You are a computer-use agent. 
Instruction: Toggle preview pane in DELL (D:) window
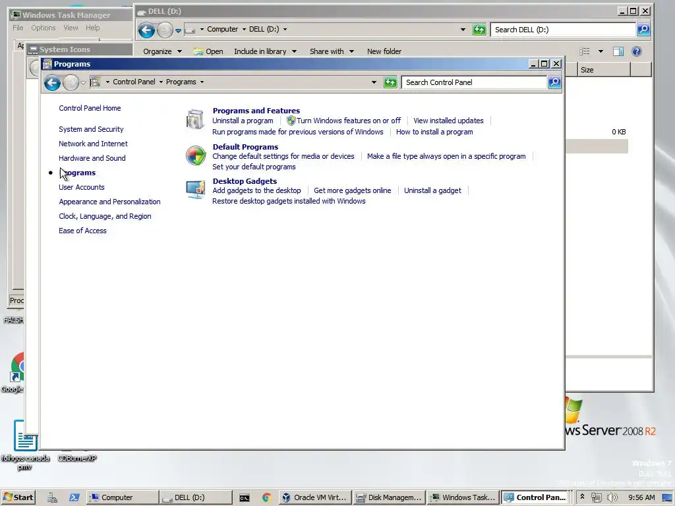618,51
